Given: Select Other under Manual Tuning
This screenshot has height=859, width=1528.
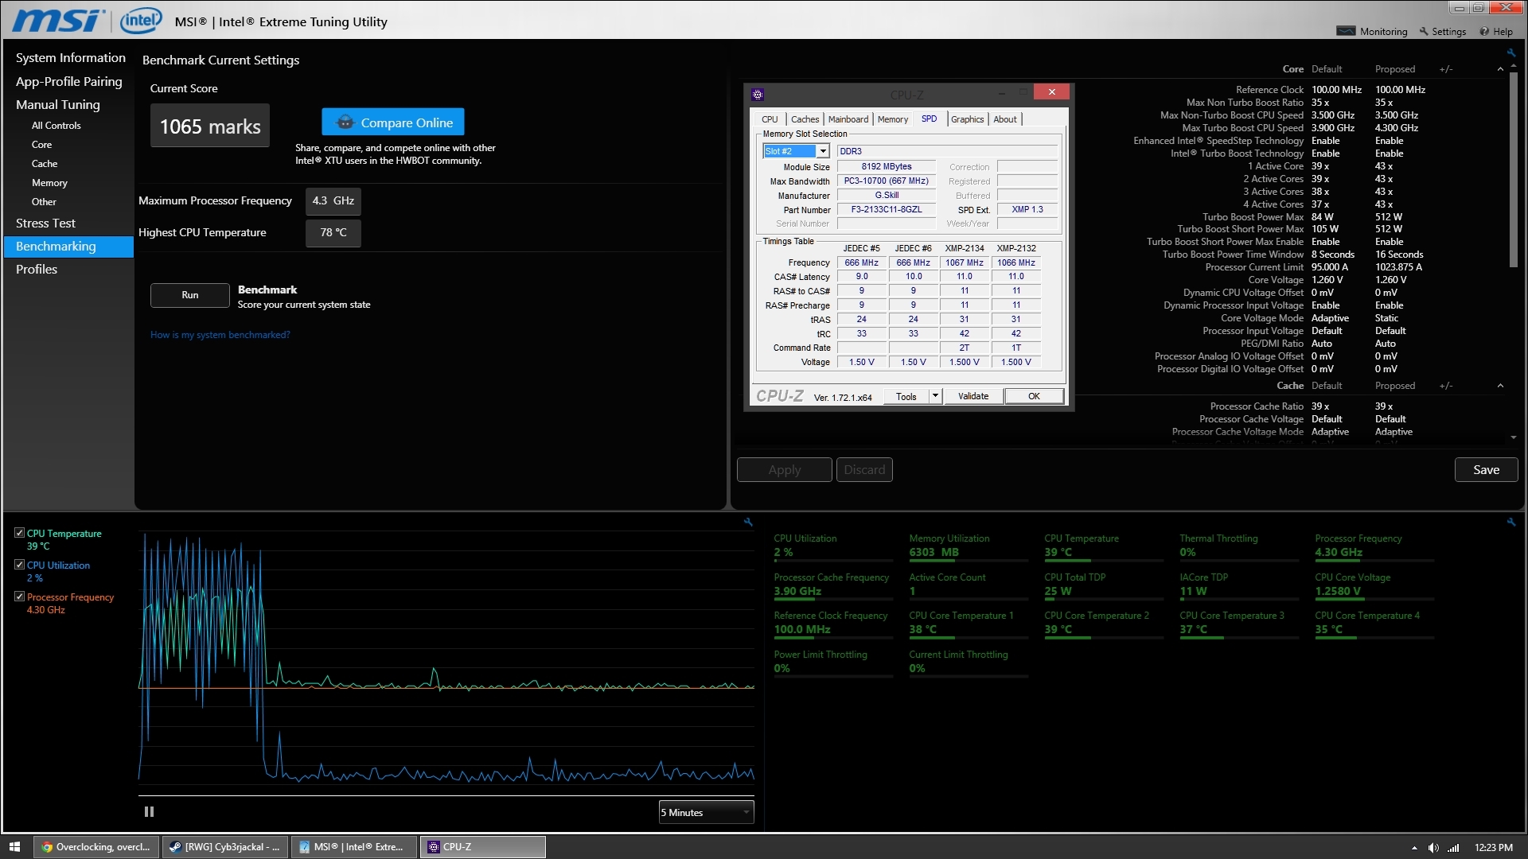Looking at the screenshot, I should (x=44, y=202).
